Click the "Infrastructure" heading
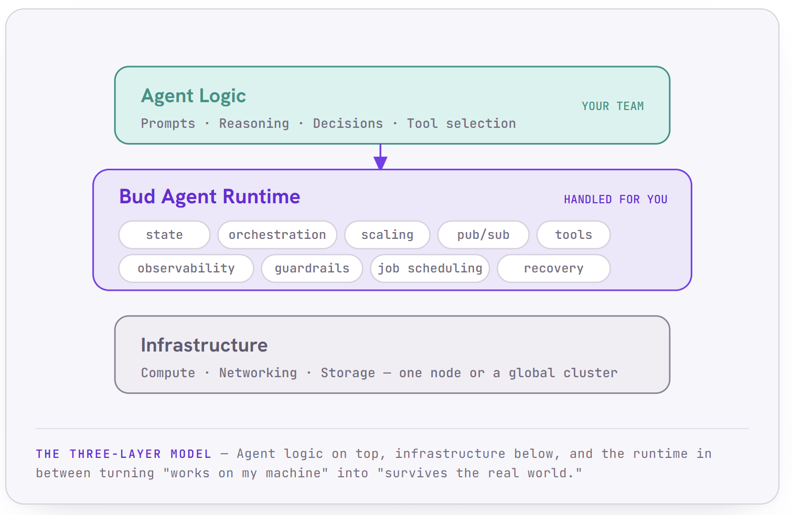The height and width of the screenshot is (515, 792). pos(204,345)
